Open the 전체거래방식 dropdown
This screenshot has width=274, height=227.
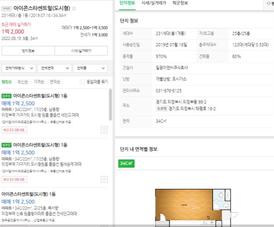pyautogui.click(x=19, y=68)
